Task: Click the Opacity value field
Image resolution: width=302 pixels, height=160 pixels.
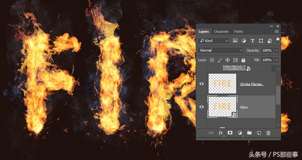Action: coord(267,50)
